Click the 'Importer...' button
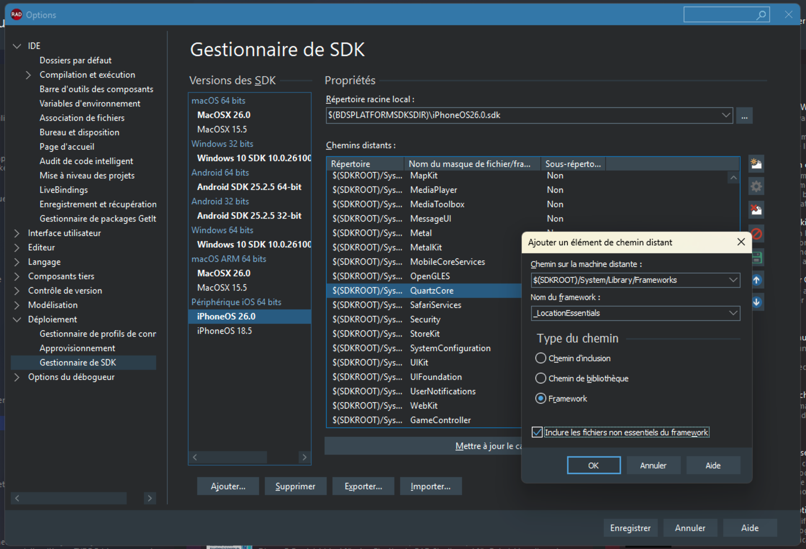806x549 pixels. click(x=430, y=486)
